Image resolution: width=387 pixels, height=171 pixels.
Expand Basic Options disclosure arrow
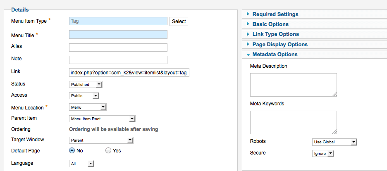pos(248,24)
